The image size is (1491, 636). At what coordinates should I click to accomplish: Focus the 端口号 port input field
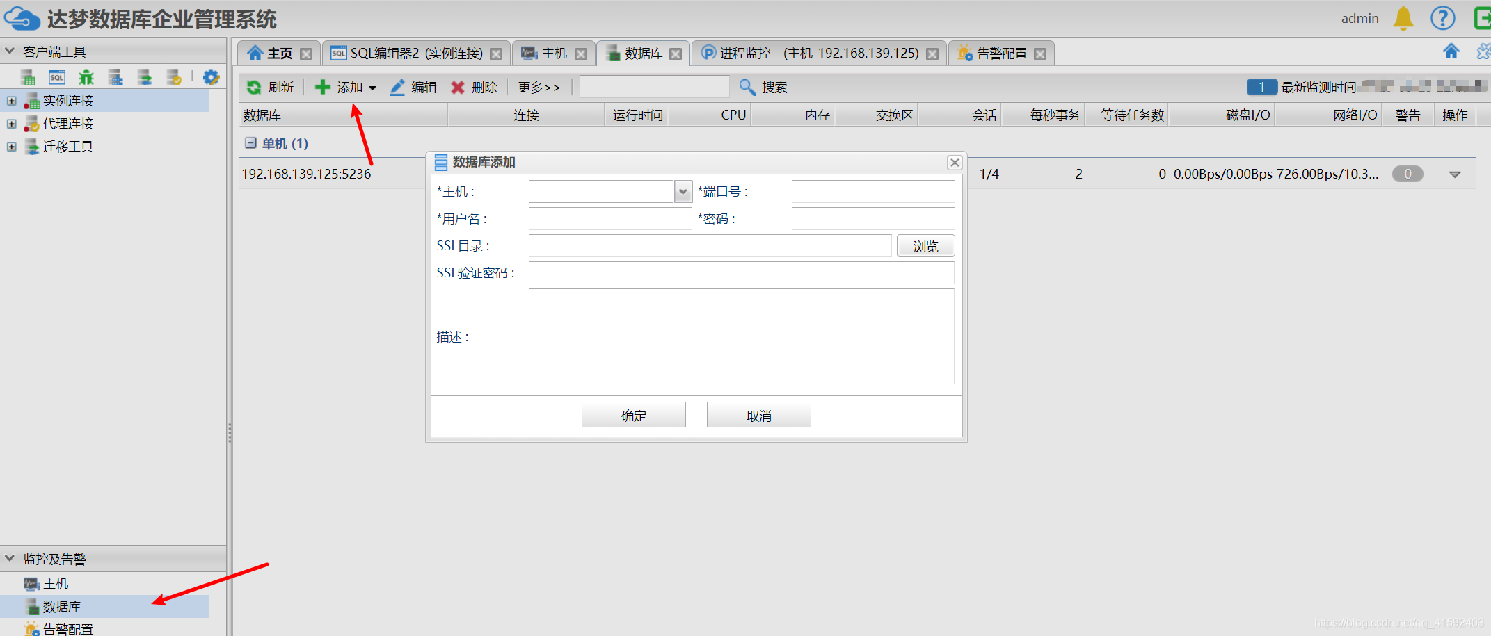[x=873, y=192]
